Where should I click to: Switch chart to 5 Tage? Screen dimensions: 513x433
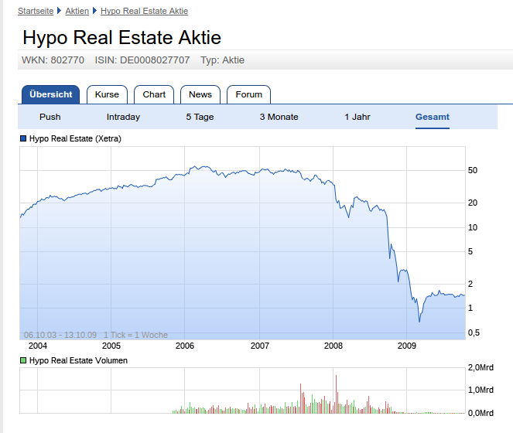pyautogui.click(x=200, y=117)
